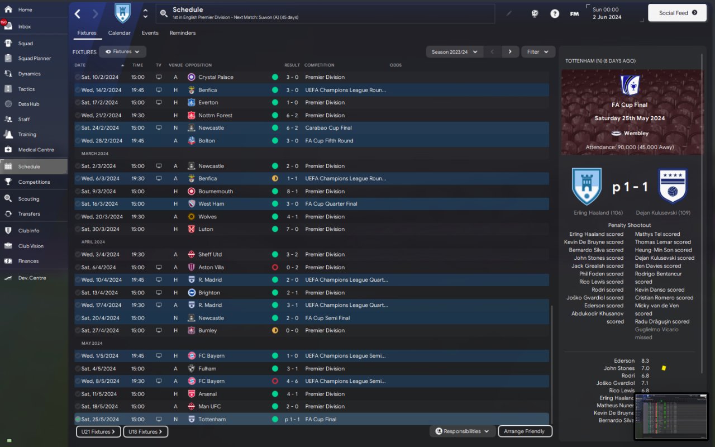Toggle the checkmark on Tottenham 25/5/2024 row
This screenshot has width=715, height=447.
(x=78, y=419)
